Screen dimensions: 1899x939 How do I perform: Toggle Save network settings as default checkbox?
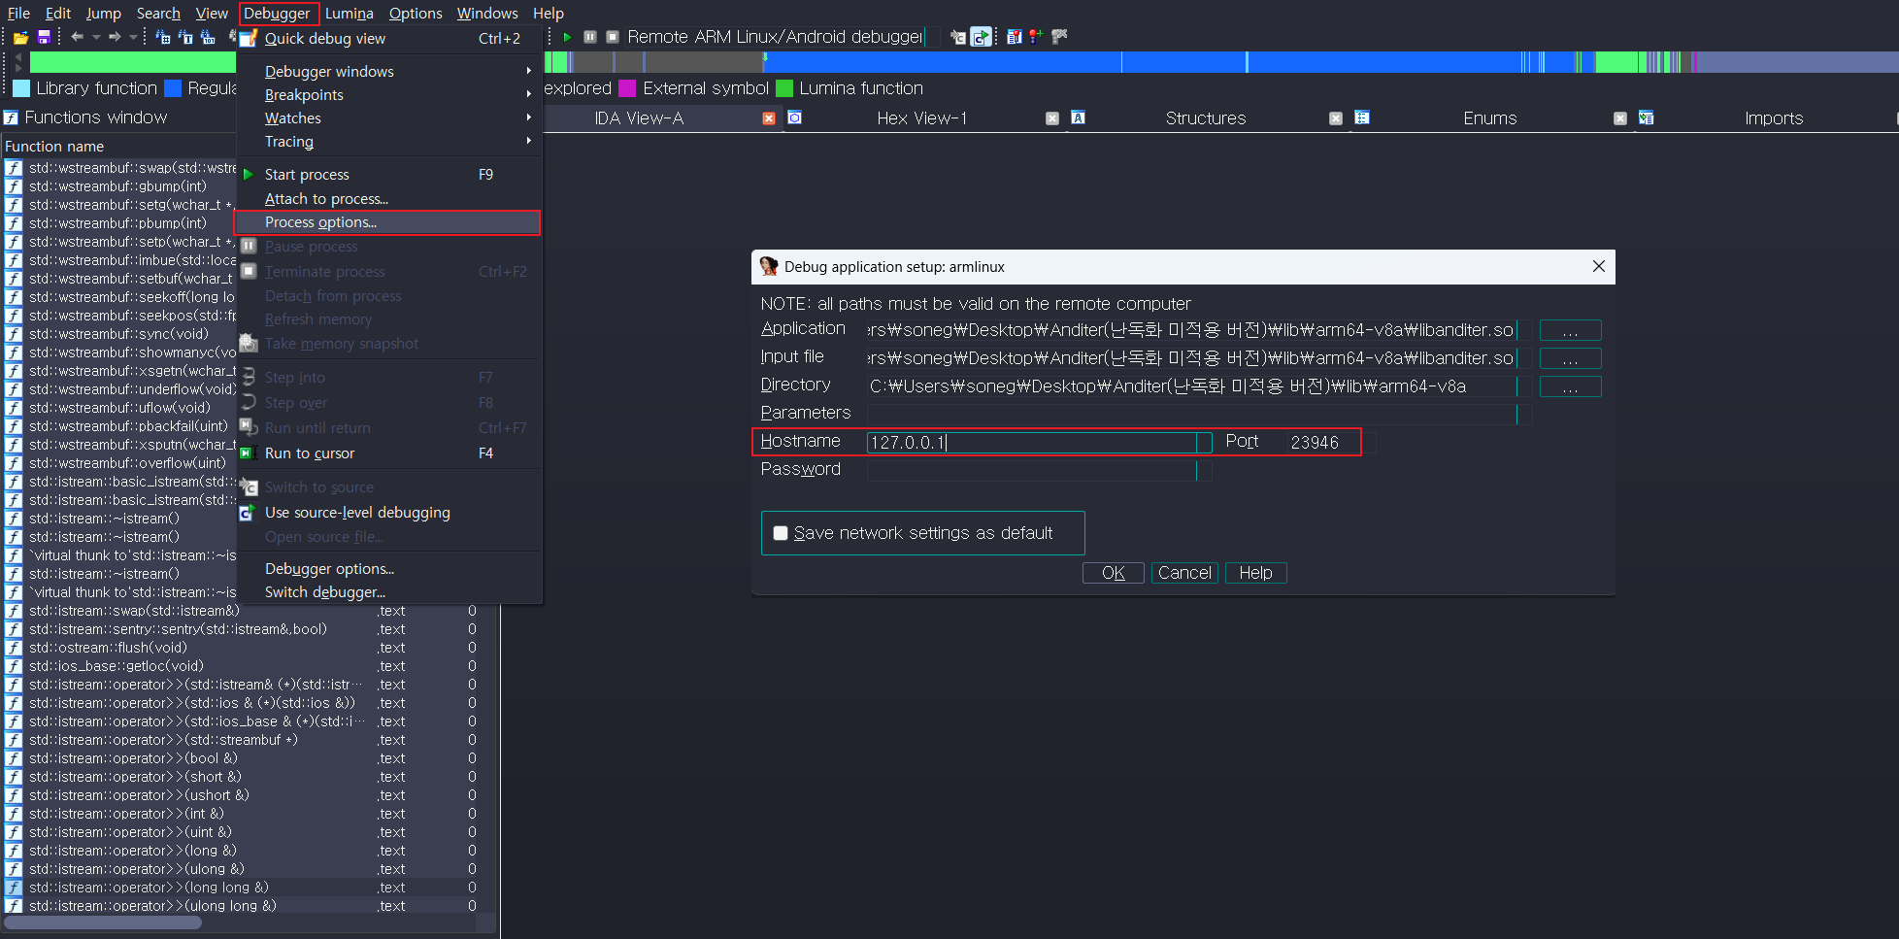pyautogui.click(x=781, y=533)
